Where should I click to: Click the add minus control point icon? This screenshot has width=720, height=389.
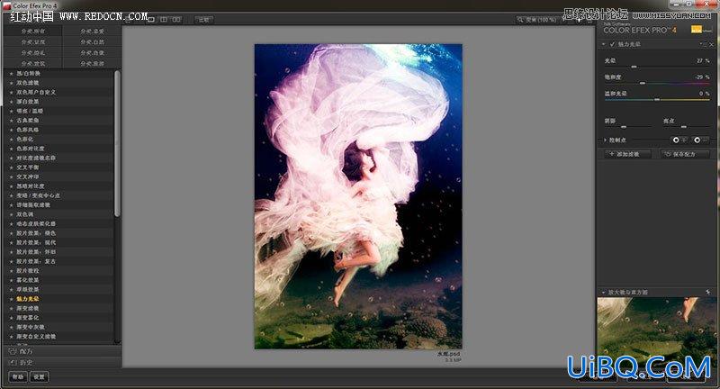coord(700,140)
